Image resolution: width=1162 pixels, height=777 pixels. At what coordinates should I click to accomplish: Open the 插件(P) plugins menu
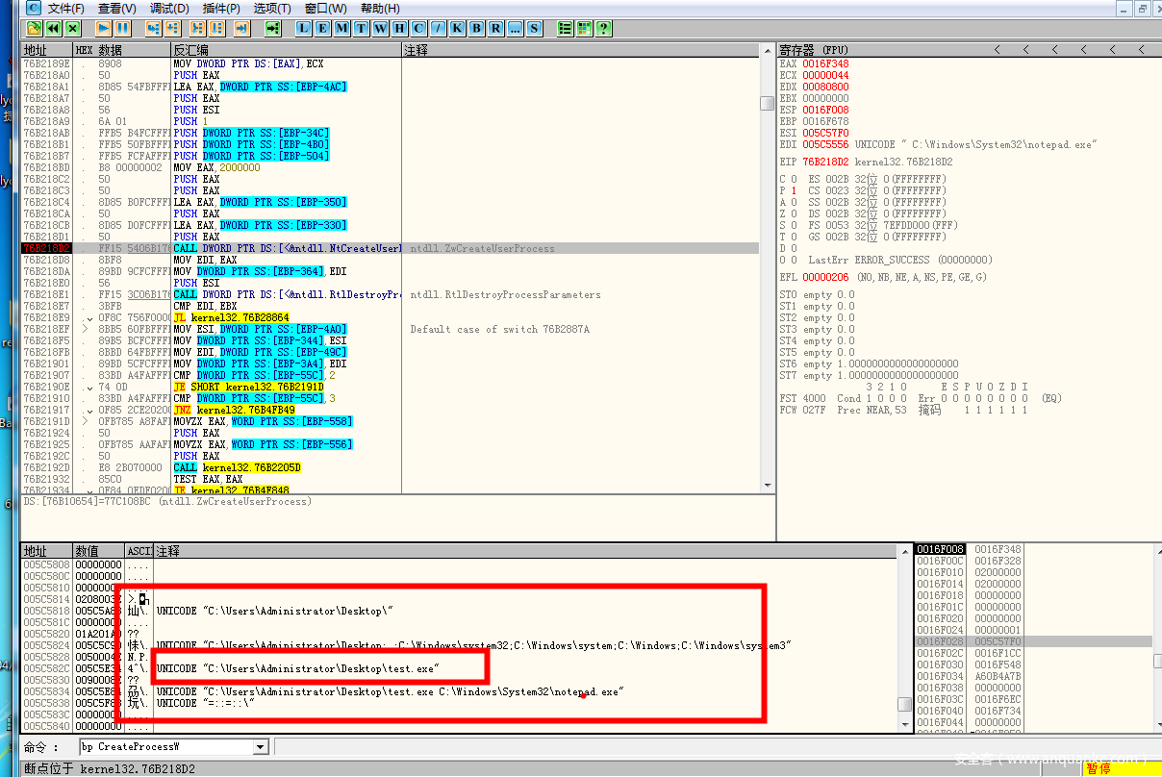pyautogui.click(x=221, y=9)
